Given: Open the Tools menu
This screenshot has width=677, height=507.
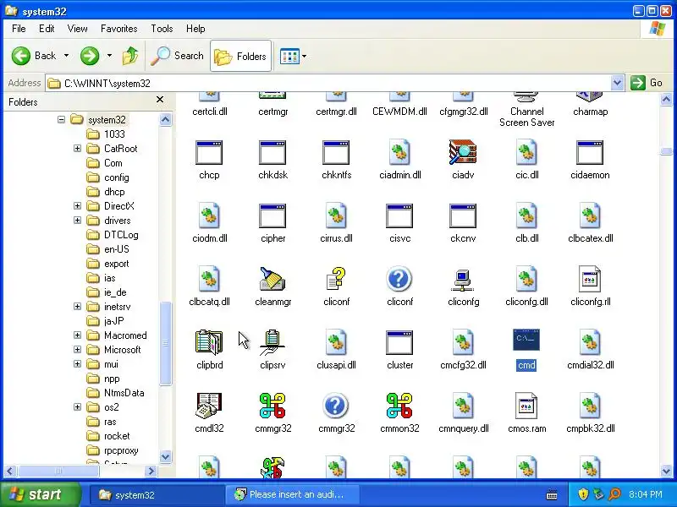Looking at the screenshot, I should point(162,29).
